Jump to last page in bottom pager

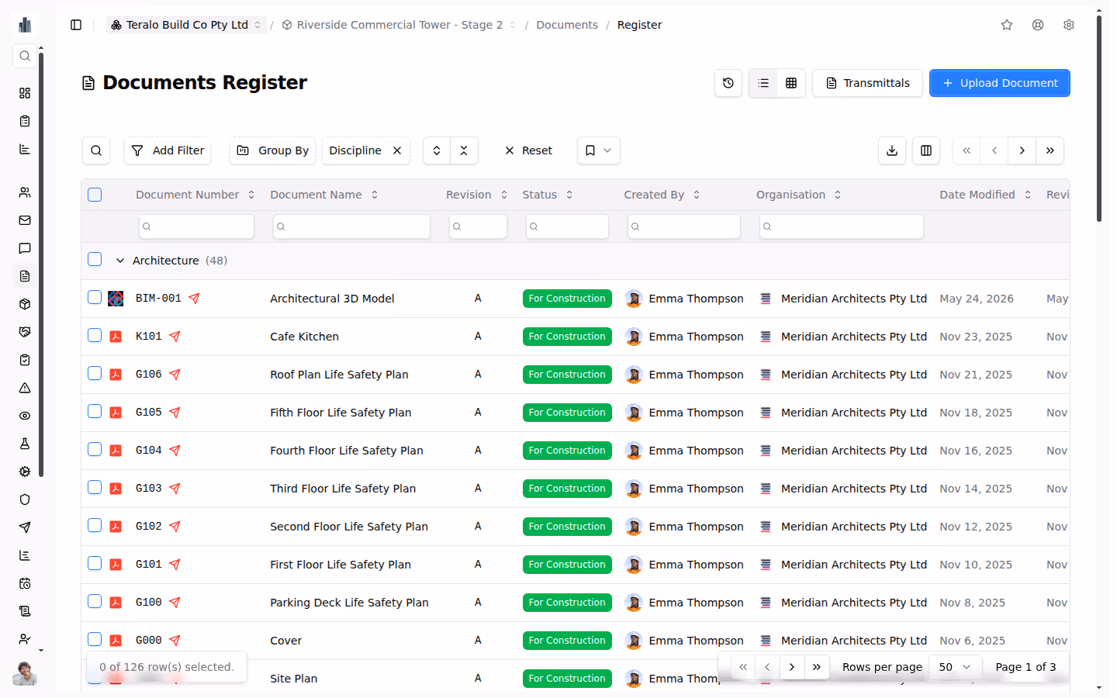tap(816, 667)
